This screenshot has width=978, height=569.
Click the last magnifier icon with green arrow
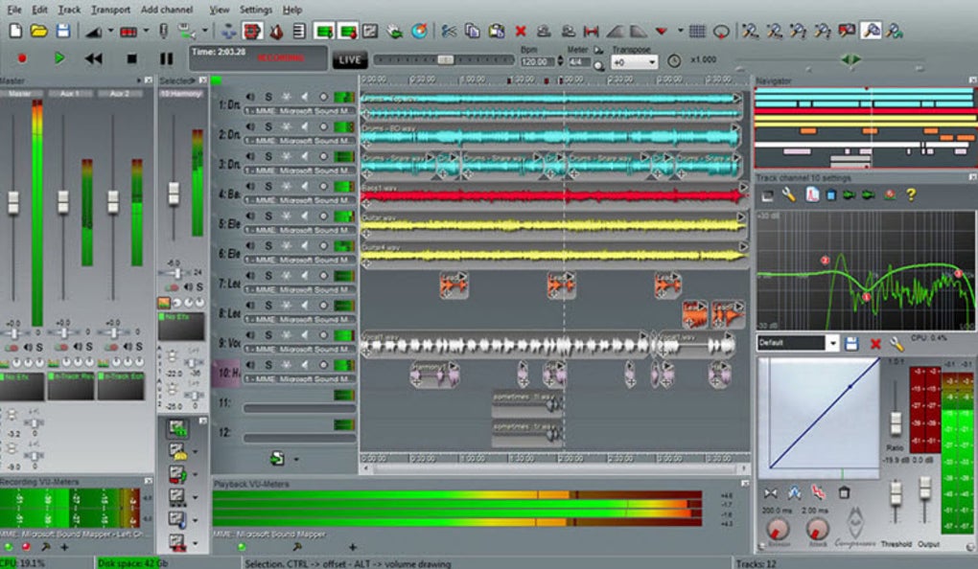tap(895, 31)
